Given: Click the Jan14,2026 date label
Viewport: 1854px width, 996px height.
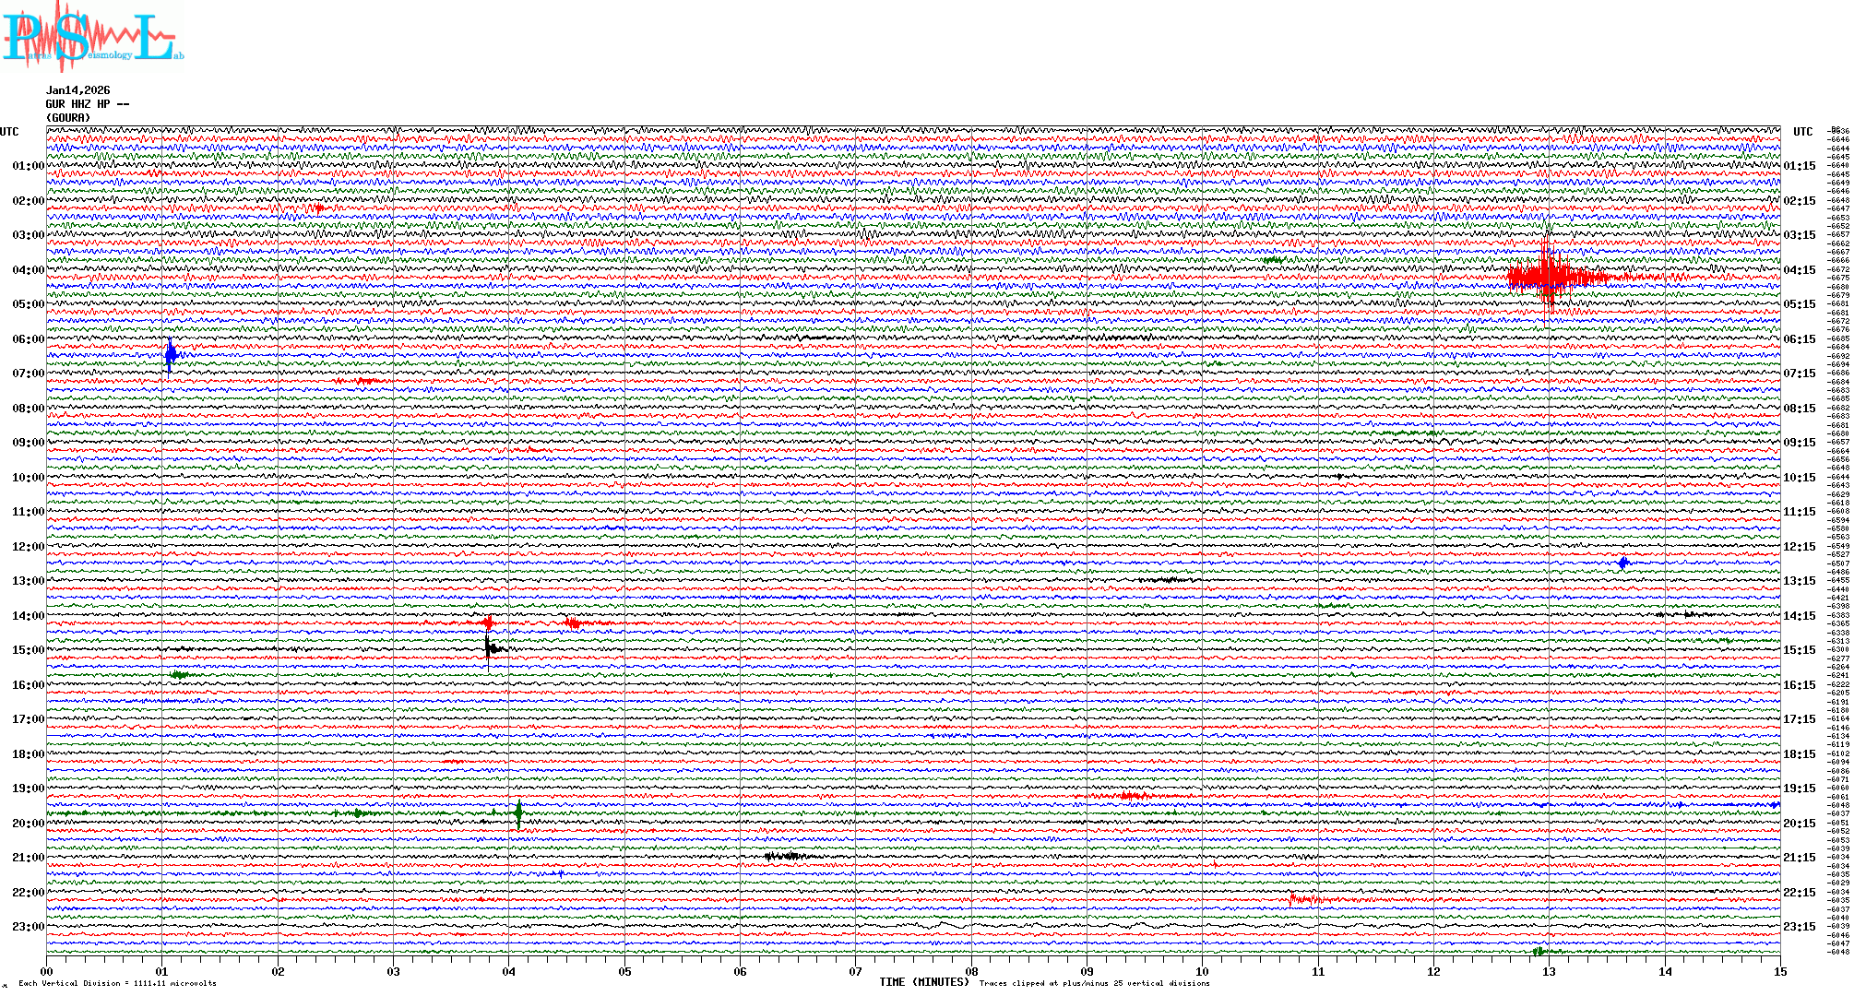Looking at the screenshot, I should click(x=78, y=90).
